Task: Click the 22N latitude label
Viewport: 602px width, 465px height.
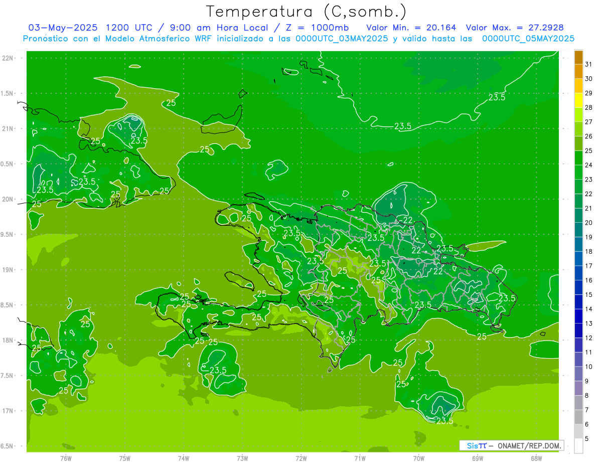Action: click(8, 58)
